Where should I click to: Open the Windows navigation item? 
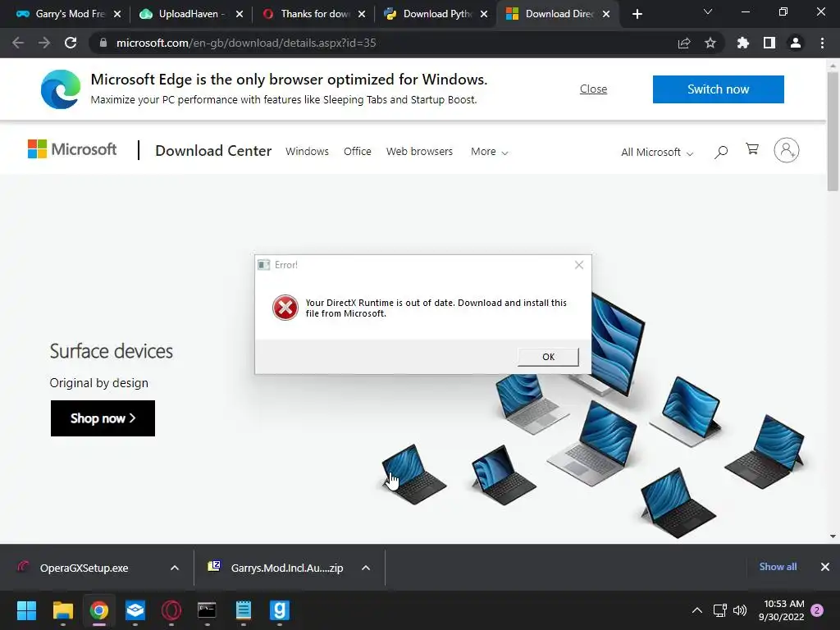coord(307,152)
